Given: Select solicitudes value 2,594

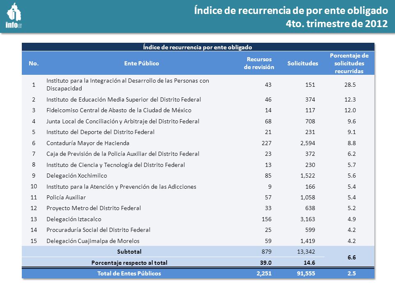Looking at the screenshot, I should tap(308, 143).
